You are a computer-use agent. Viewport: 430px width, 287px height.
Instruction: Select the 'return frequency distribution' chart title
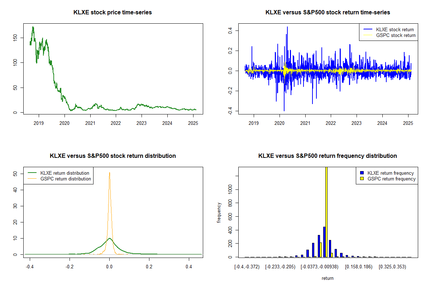[328, 156]
